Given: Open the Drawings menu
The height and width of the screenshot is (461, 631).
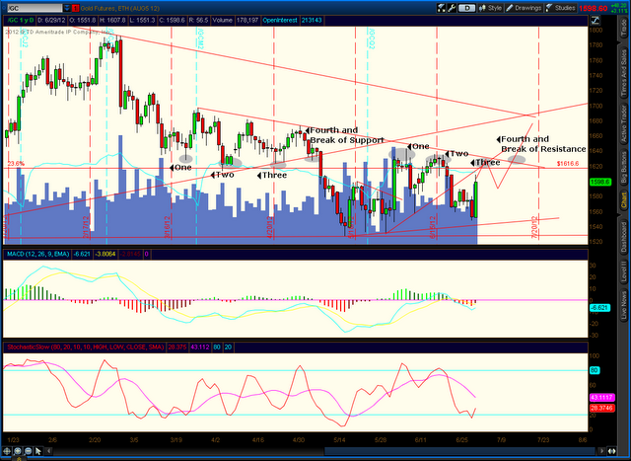Looking at the screenshot, I should tap(524, 8).
